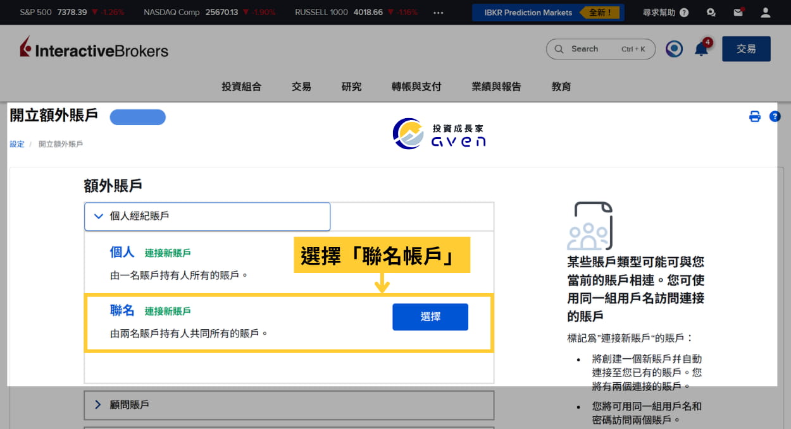Screen dimensions: 791x429
Task: Open the IBKR Prediction Markets banner
Action: point(548,12)
